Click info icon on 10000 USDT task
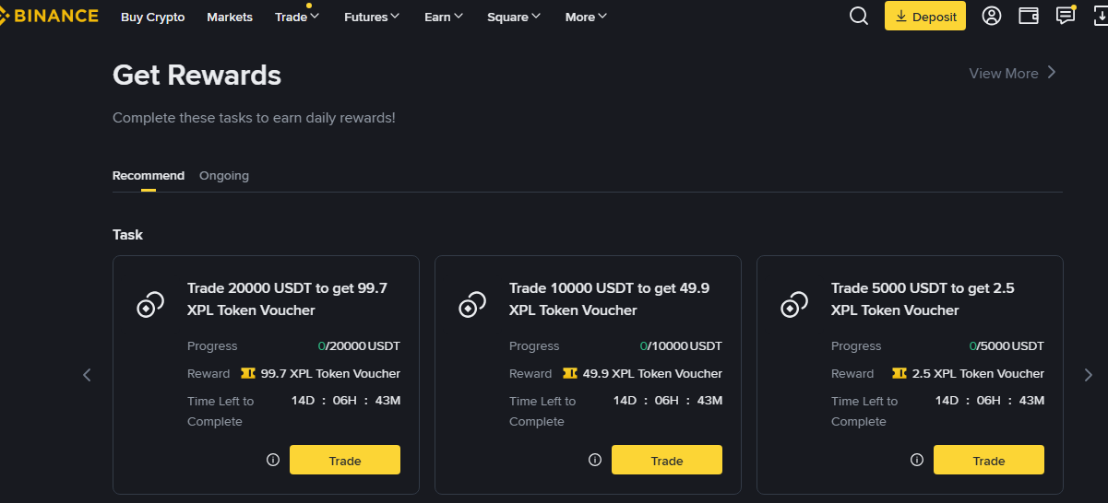 [595, 460]
